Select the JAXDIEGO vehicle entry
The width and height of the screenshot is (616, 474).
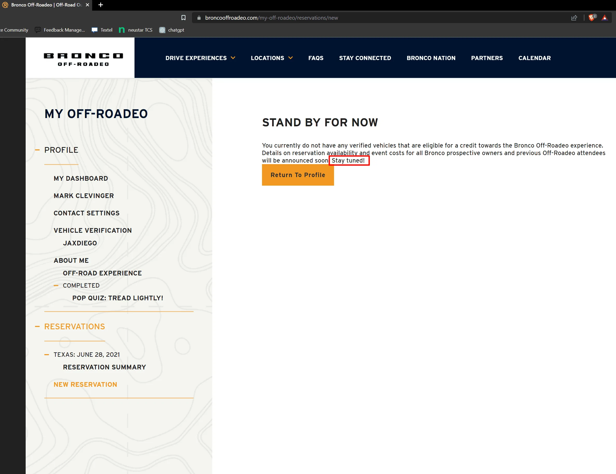80,243
